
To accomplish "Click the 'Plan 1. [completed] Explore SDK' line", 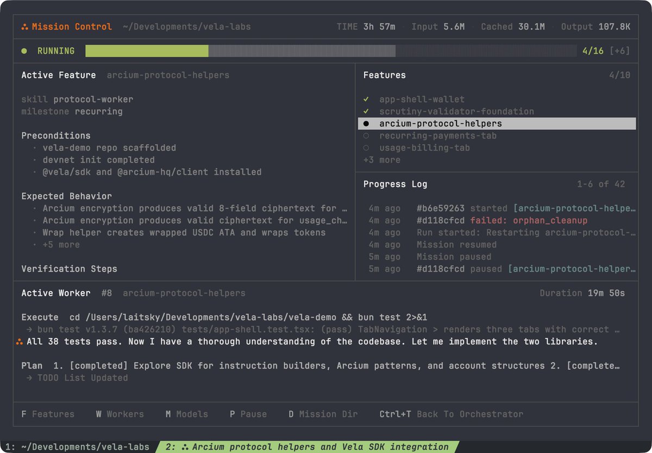I will coord(321,366).
